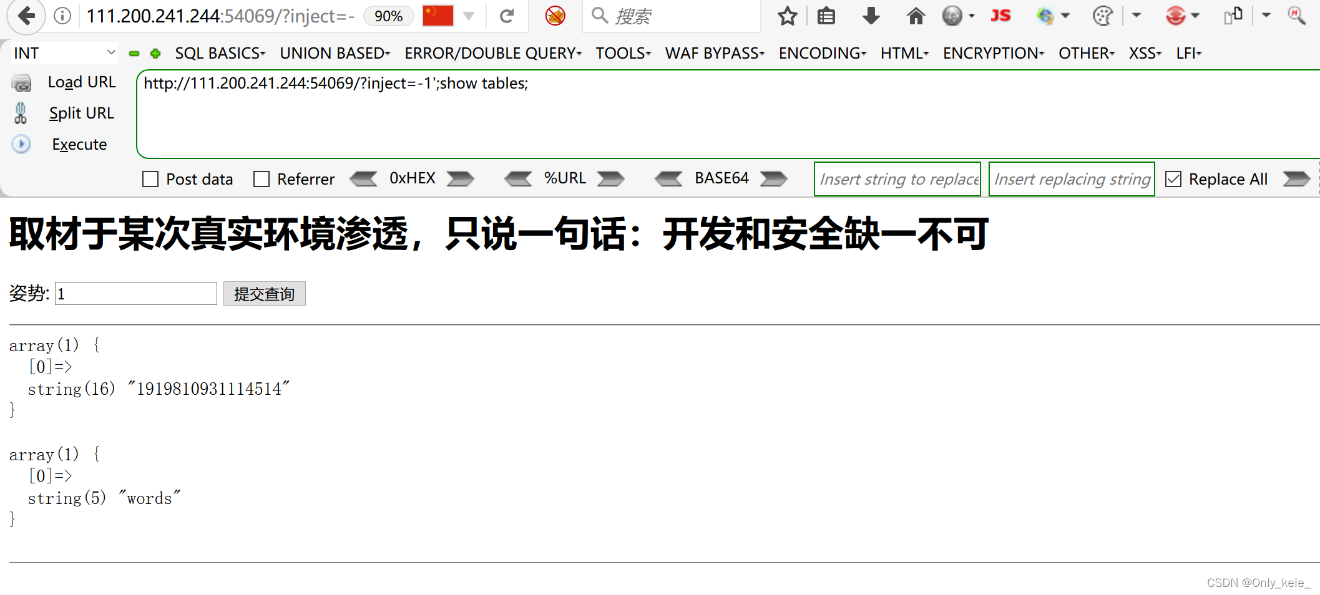1320x595 pixels.
Task: Click the Execute play icon
Action: click(x=21, y=144)
